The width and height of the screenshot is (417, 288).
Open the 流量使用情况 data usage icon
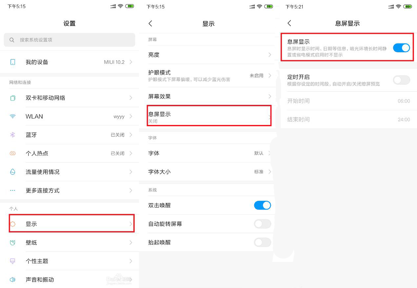tap(13, 172)
